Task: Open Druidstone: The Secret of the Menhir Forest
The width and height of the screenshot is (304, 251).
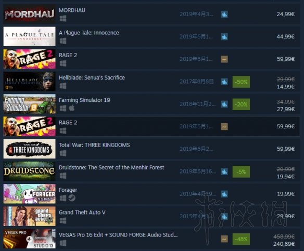Action: click(x=111, y=167)
